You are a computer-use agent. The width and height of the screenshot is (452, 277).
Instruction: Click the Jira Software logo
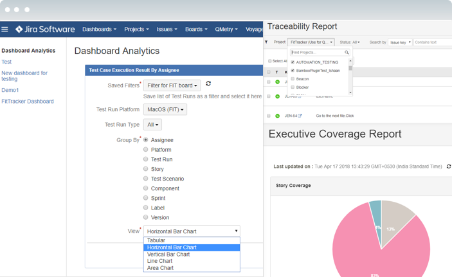click(45, 29)
